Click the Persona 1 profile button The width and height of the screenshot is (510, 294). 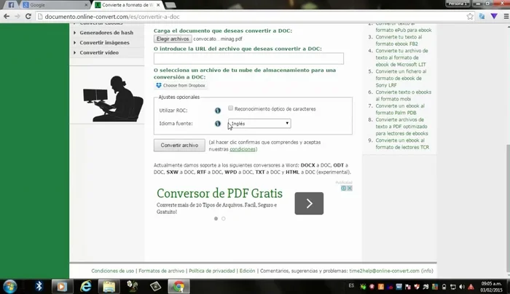click(x=458, y=4)
